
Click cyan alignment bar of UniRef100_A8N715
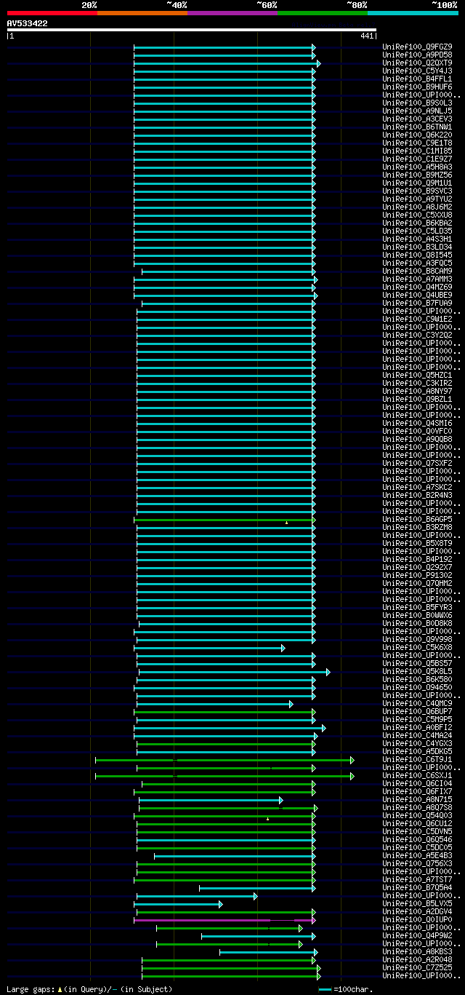pos(211,800)
